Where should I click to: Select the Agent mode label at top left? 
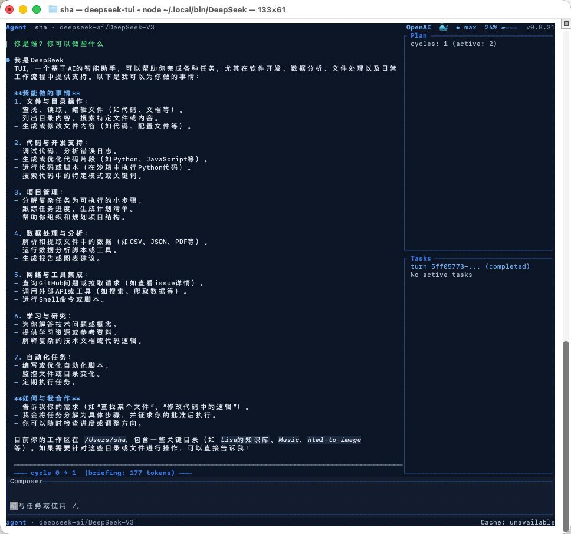(x=16, y=27)
